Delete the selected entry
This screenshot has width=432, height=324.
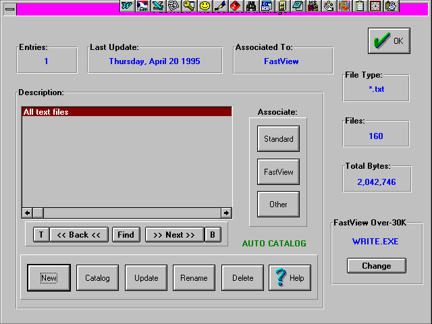(x=242, y=277)
